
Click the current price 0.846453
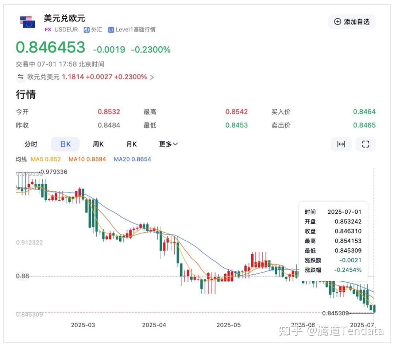(x=50, y=47)
